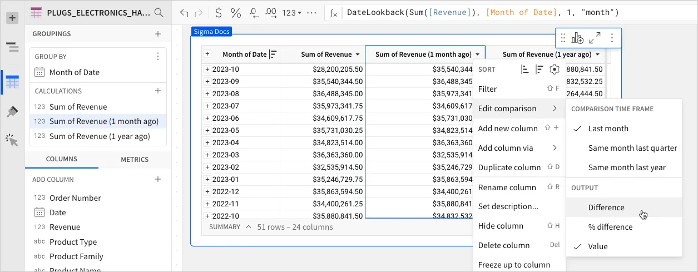Expand the 2023-10 row

click(x=207, y=70)
